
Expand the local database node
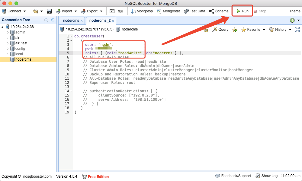(8, 54)
